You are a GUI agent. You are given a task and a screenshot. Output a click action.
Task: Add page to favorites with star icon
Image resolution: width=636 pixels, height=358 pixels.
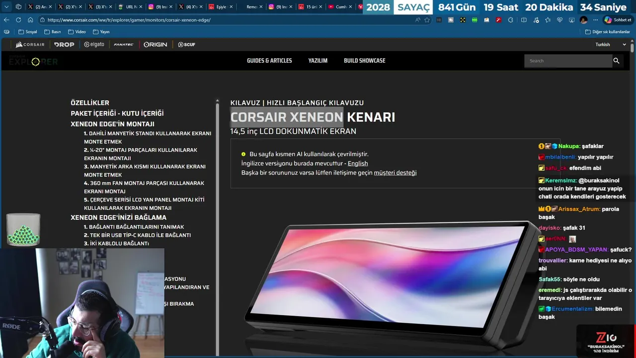pyautogui.click(x=427, y=20)
